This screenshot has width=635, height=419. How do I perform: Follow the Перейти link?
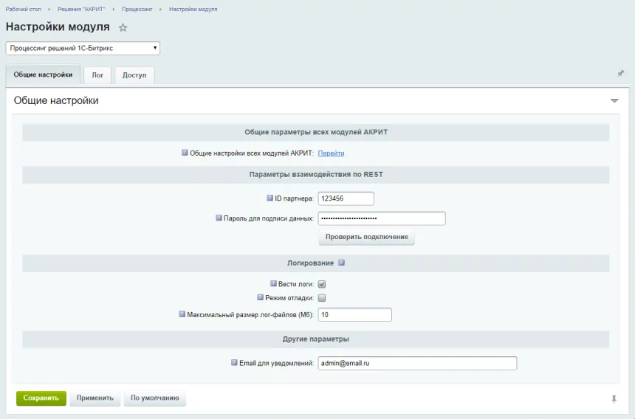pyautogui.click(x=331, y=153)
